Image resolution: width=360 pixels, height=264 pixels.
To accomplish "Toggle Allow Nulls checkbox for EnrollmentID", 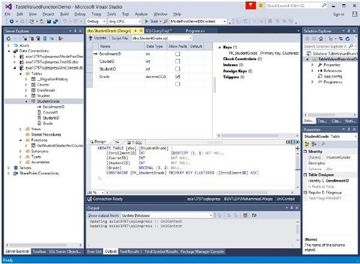I will (x=178, y=54).
